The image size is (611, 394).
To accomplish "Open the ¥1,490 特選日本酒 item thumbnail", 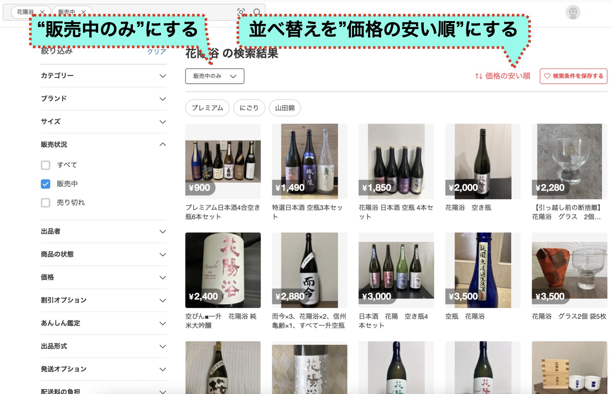I will pyautogui.click(x=309, y=161).
